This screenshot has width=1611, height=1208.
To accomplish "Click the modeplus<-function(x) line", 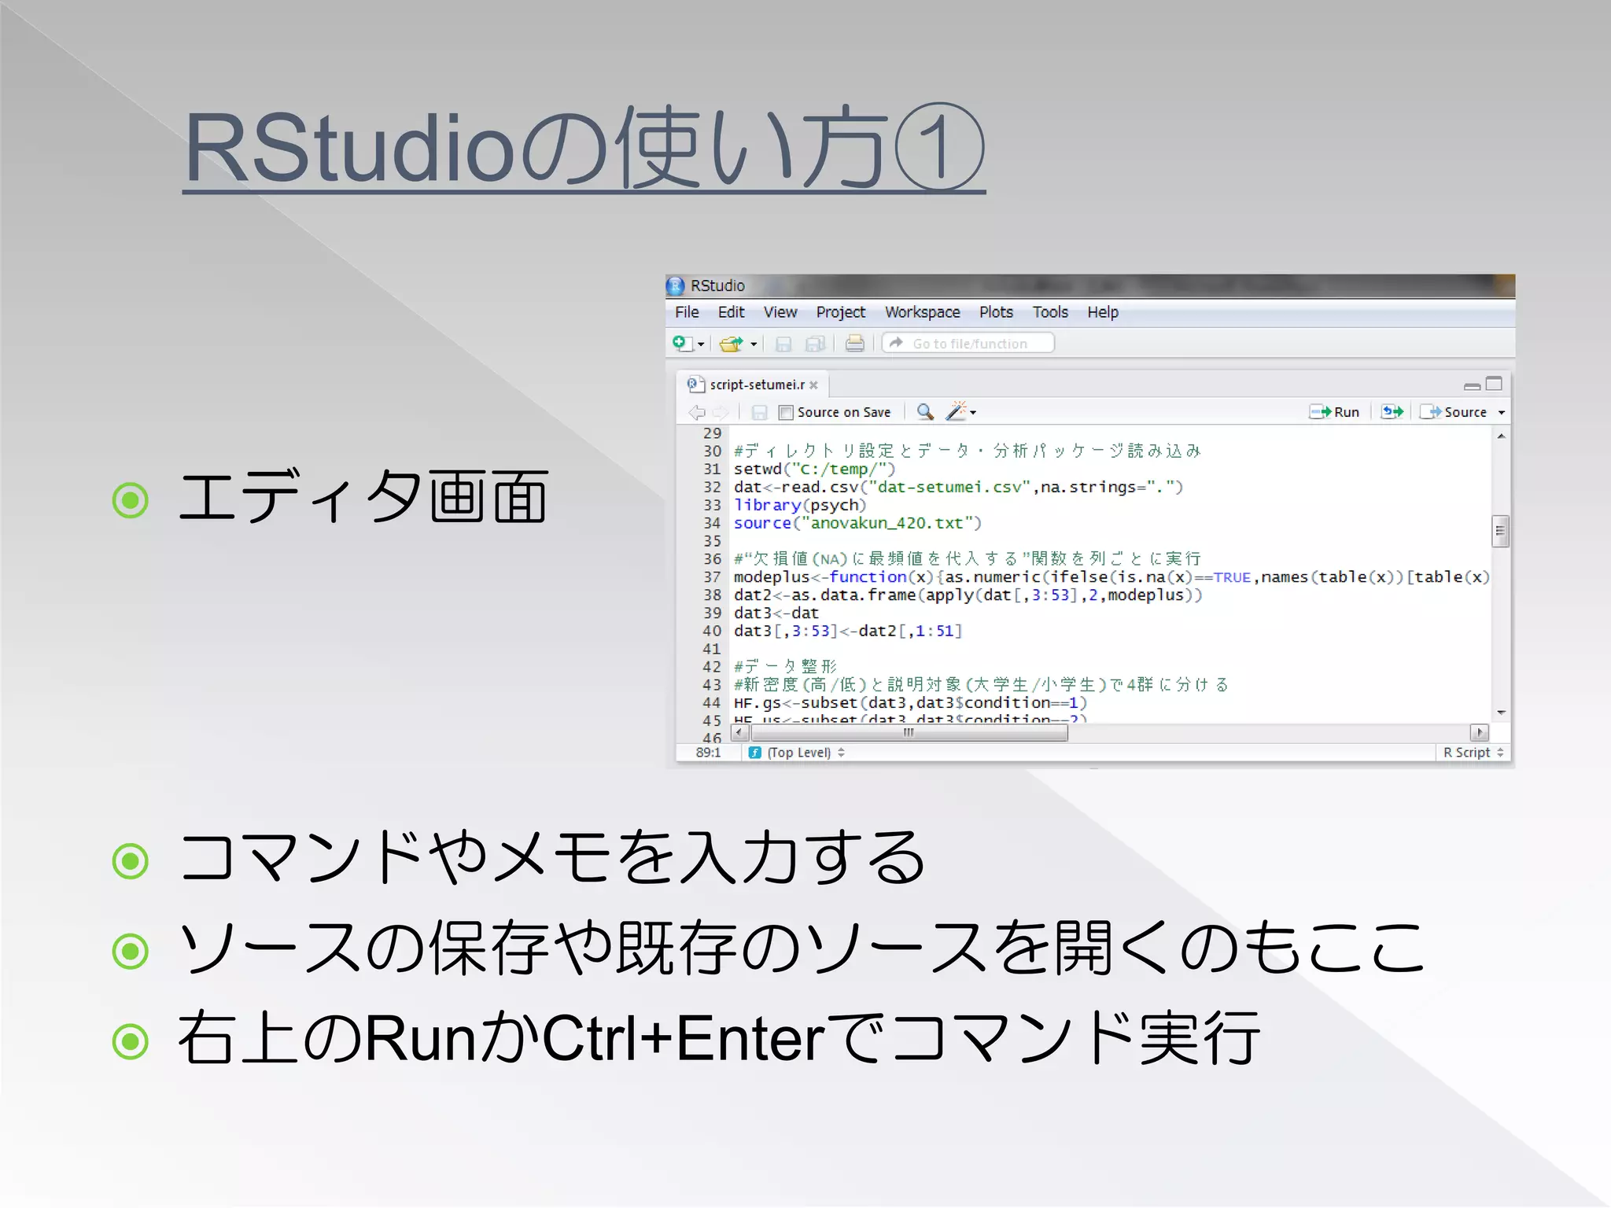I will pos(1111,577).
